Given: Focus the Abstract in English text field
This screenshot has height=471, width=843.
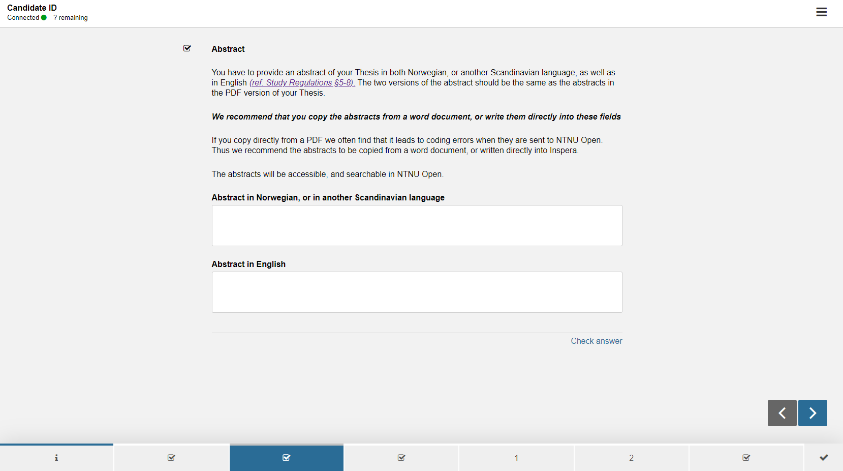Looking at the screenshot, I should point(417,292).
